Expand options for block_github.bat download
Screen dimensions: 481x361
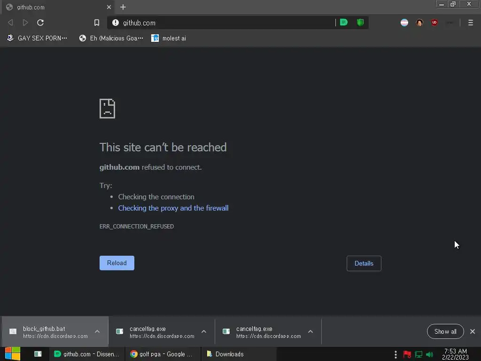[x=97, y=331]
